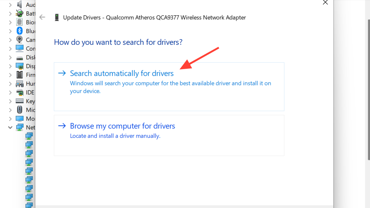Choose Search automatically for drivers
This screenshot has width=370, height=208.
169,87
